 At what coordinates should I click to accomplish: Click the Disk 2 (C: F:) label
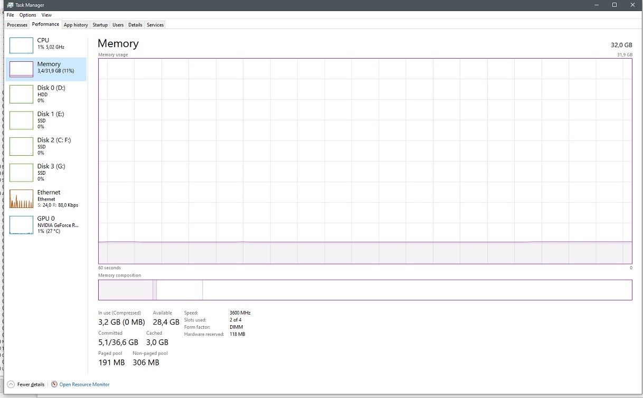54,140
